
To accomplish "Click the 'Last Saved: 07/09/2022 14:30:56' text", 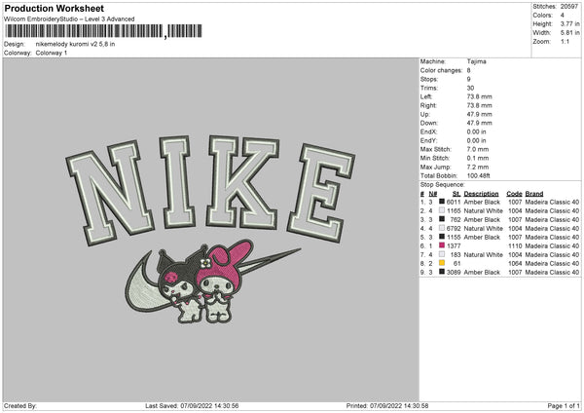I will point(192,406).
